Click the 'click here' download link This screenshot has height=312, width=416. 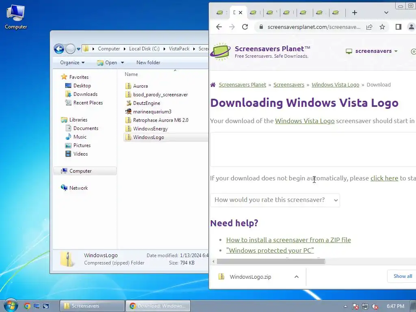pos(384,178)
